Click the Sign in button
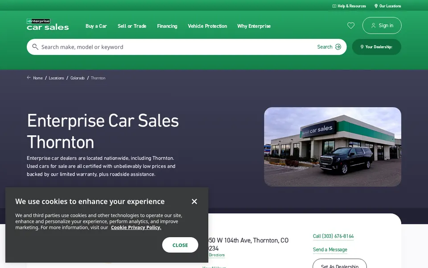Image resolution: width=428 pixels, height=268 pixels. (382, 25)
